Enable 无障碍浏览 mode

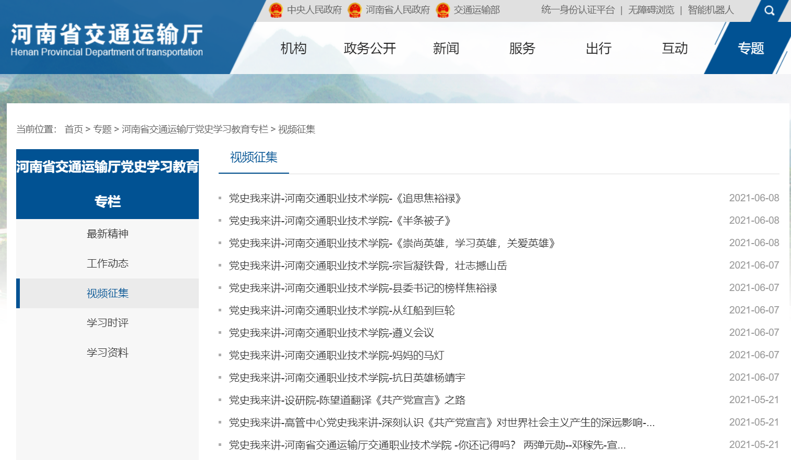tap(651, 10)
